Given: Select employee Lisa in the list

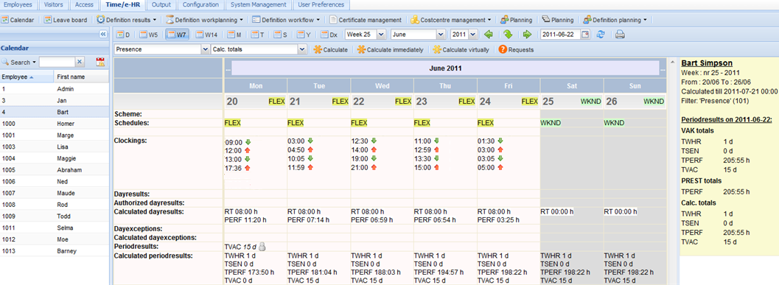Looking at the screenshot, I should [55, 147].
